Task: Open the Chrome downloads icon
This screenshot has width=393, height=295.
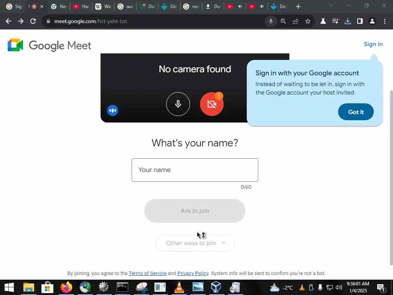Action: pyautogui.click(x=348, y=22)
